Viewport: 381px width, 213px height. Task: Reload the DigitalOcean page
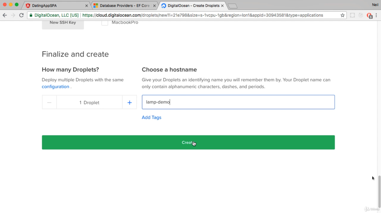tap(21, 15)
